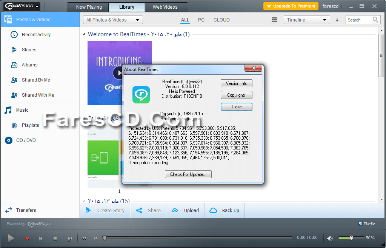Select Photos & Videos in sidebar
Image resolution: width=386 pixels, height=248 pixels.
point(40,20)
